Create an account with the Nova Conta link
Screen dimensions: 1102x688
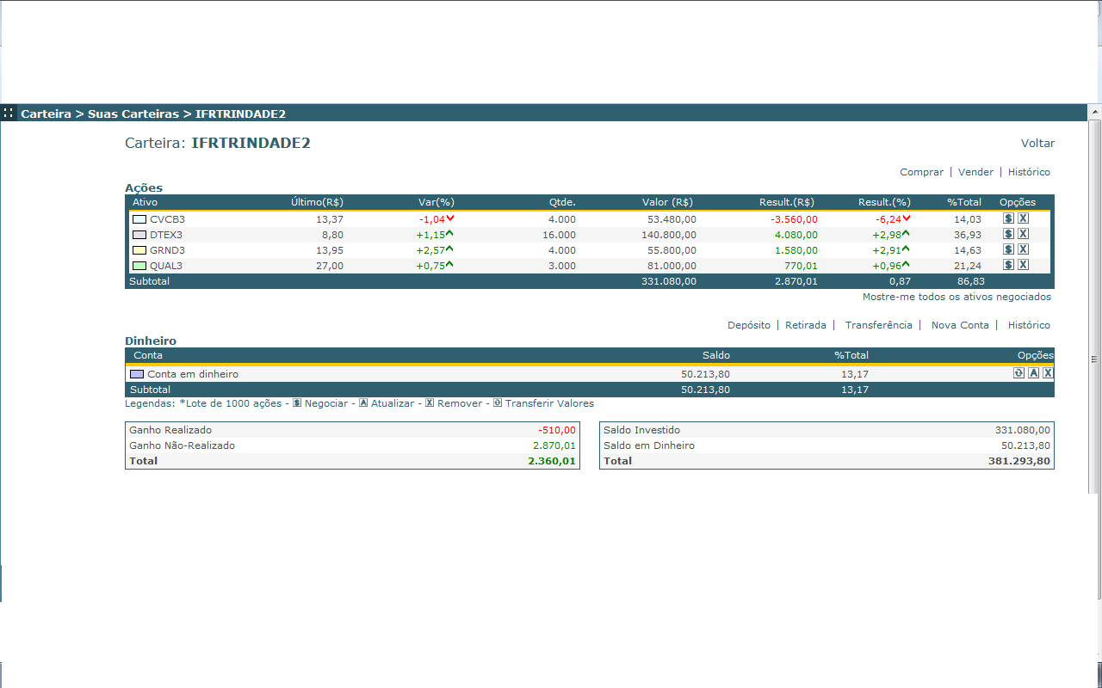point(960,325)
